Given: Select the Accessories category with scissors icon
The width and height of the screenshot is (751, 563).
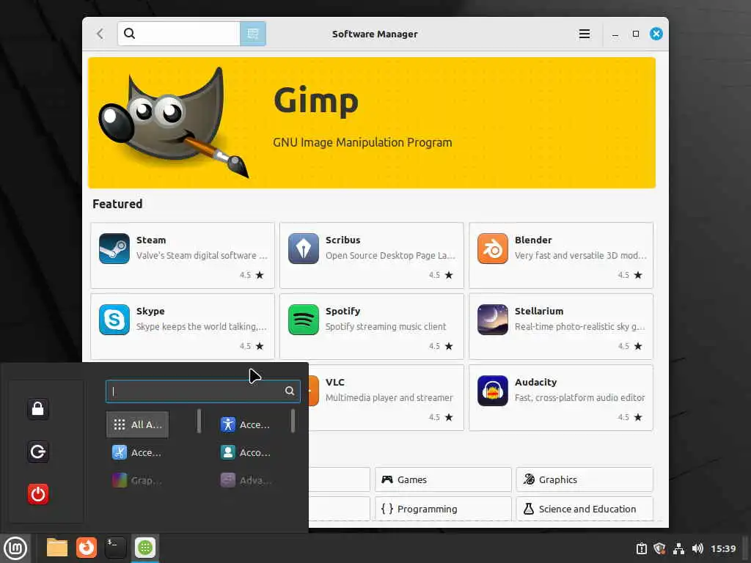Looking at the screenshot, I should [x=137, y=452].
